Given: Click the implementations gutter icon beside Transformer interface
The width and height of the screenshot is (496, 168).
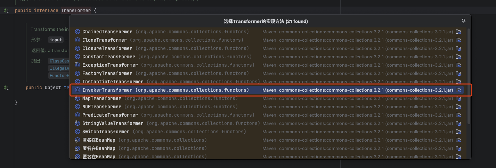Looking at the screenshot, I should [6, 11].
